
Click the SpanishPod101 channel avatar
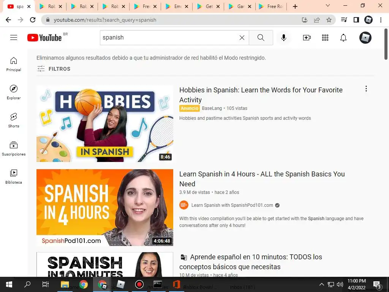click(x=184, y=205)
